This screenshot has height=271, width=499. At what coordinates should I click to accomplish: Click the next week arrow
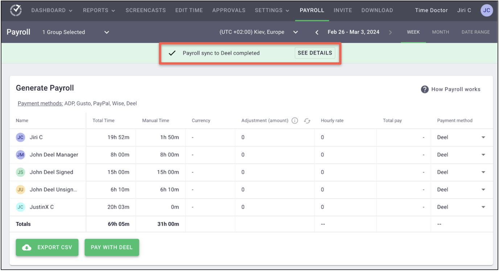click(x=390, y=32)
